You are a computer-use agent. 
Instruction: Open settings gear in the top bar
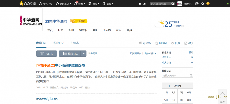tap(203, 4)
